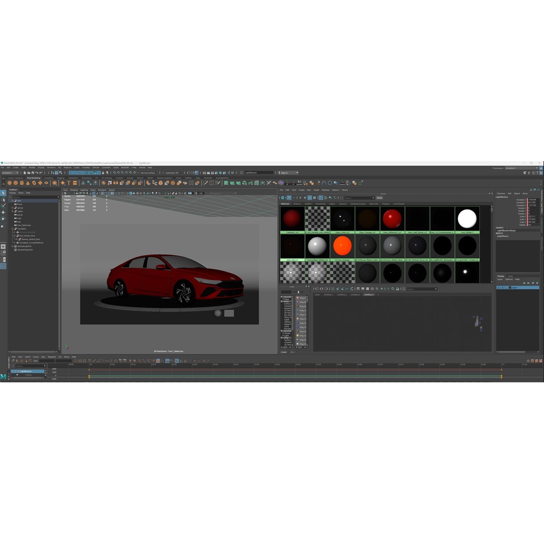Image resolution: width=544 pixels, height=544 pixels.
Task: Expand the TurnTable node in the Outliner
Action: 13,229
